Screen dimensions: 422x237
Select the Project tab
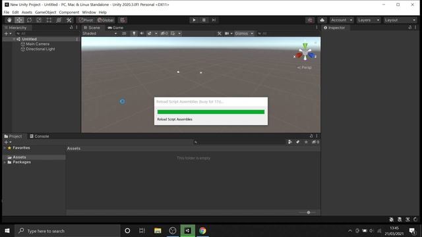point(13,136)
